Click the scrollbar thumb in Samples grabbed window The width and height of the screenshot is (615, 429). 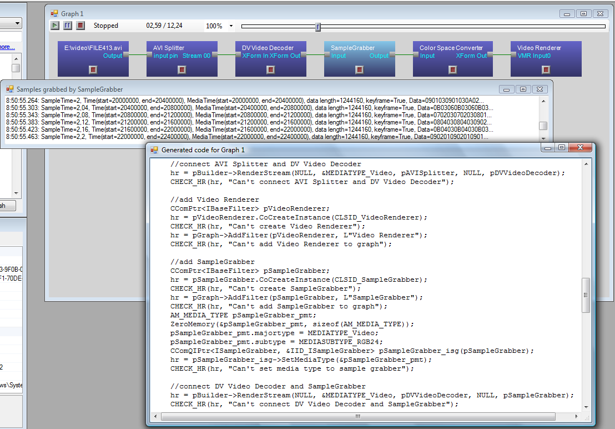coord(543,126)
